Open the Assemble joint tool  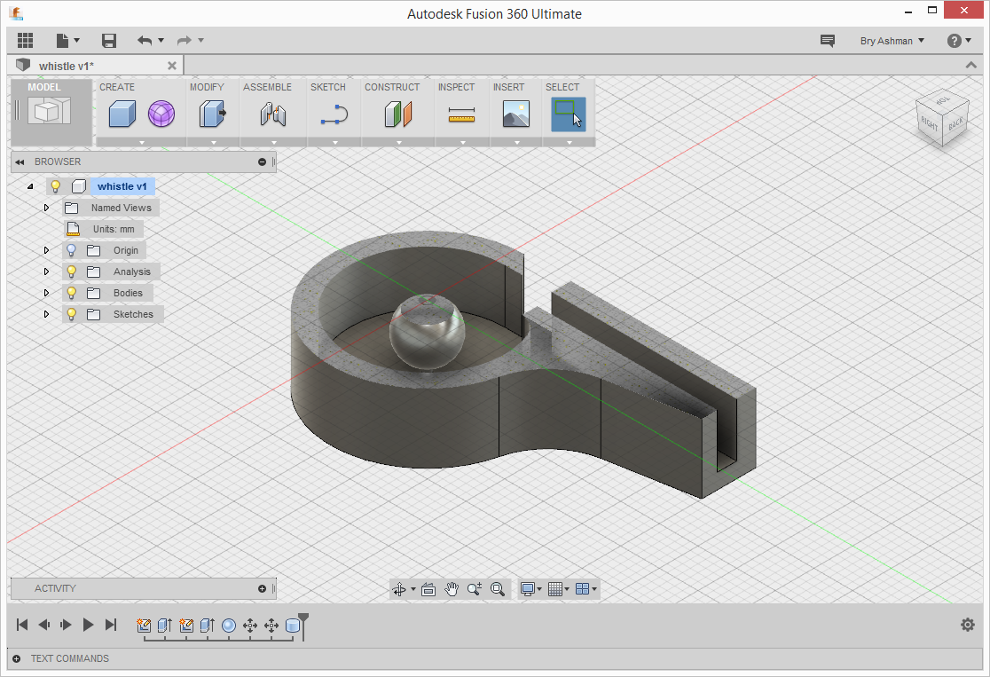(273, 114)
